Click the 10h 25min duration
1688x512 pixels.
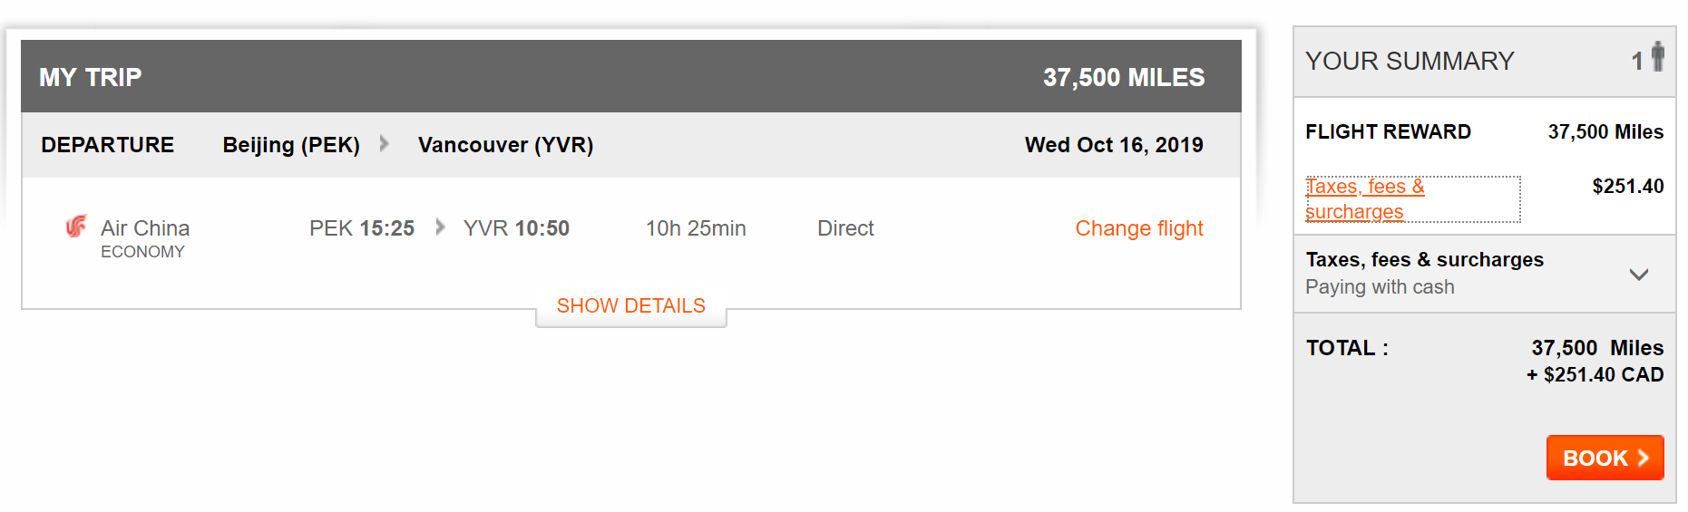click(696, 228)
